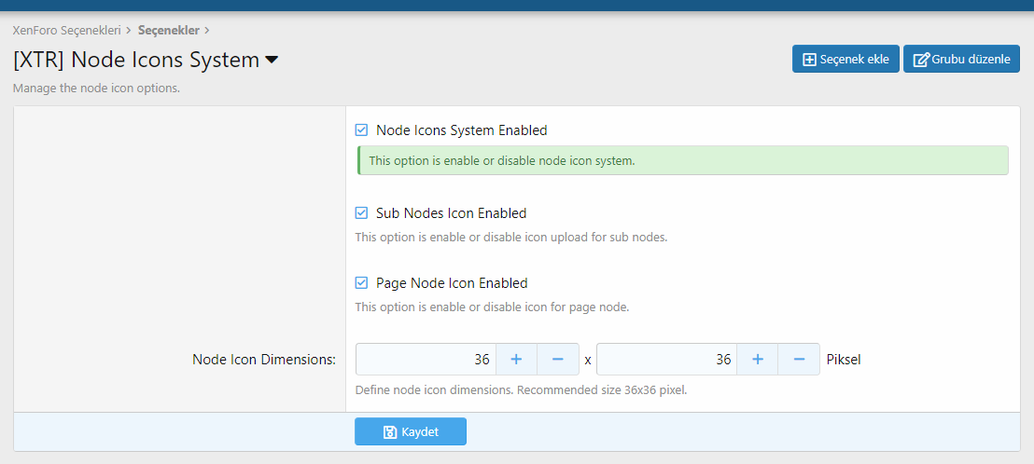
Task: Decrease the second dimension with minus
Action: [x=799, y=360]
